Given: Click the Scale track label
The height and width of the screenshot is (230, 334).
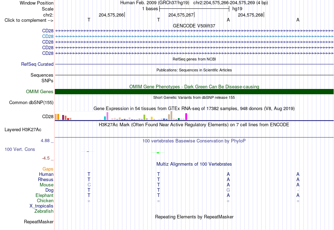Looking at the screenshot, I should click(47, 9).
